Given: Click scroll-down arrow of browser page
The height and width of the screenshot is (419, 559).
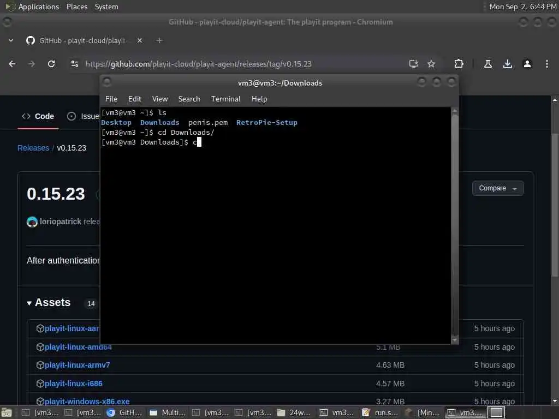Looking at the screenshot, I should coord(555,401).
